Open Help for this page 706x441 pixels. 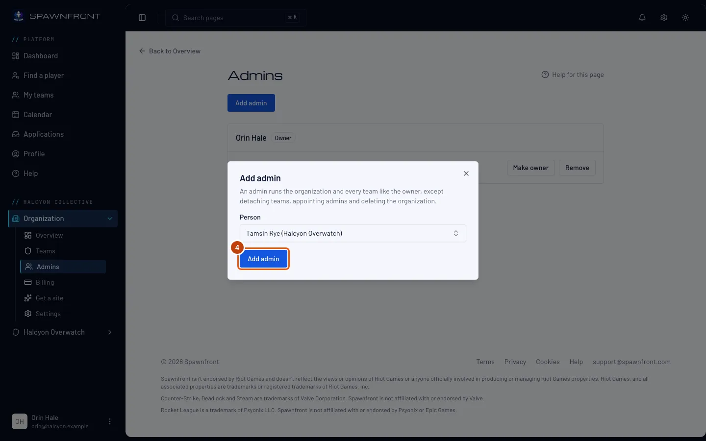coord(573,74)
